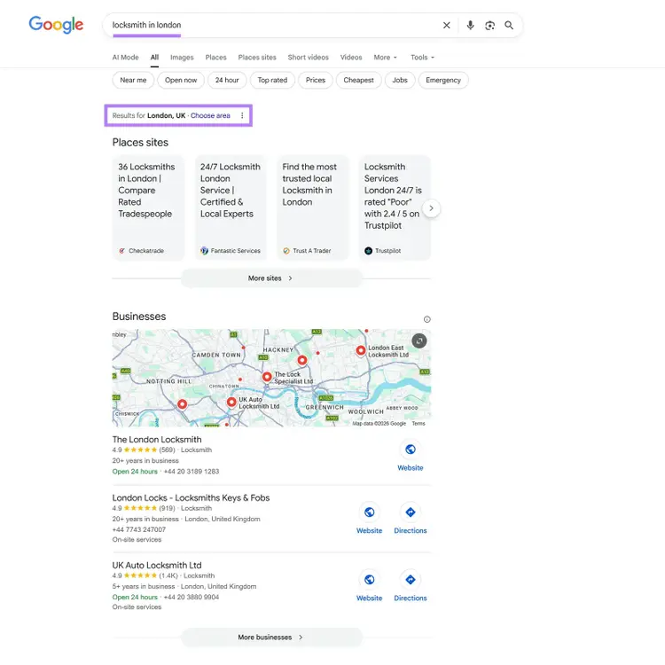The width and height of the screenshot is (665, 665).
Task: Open the Tools dropdown
Action: click(x=422, y=58)
